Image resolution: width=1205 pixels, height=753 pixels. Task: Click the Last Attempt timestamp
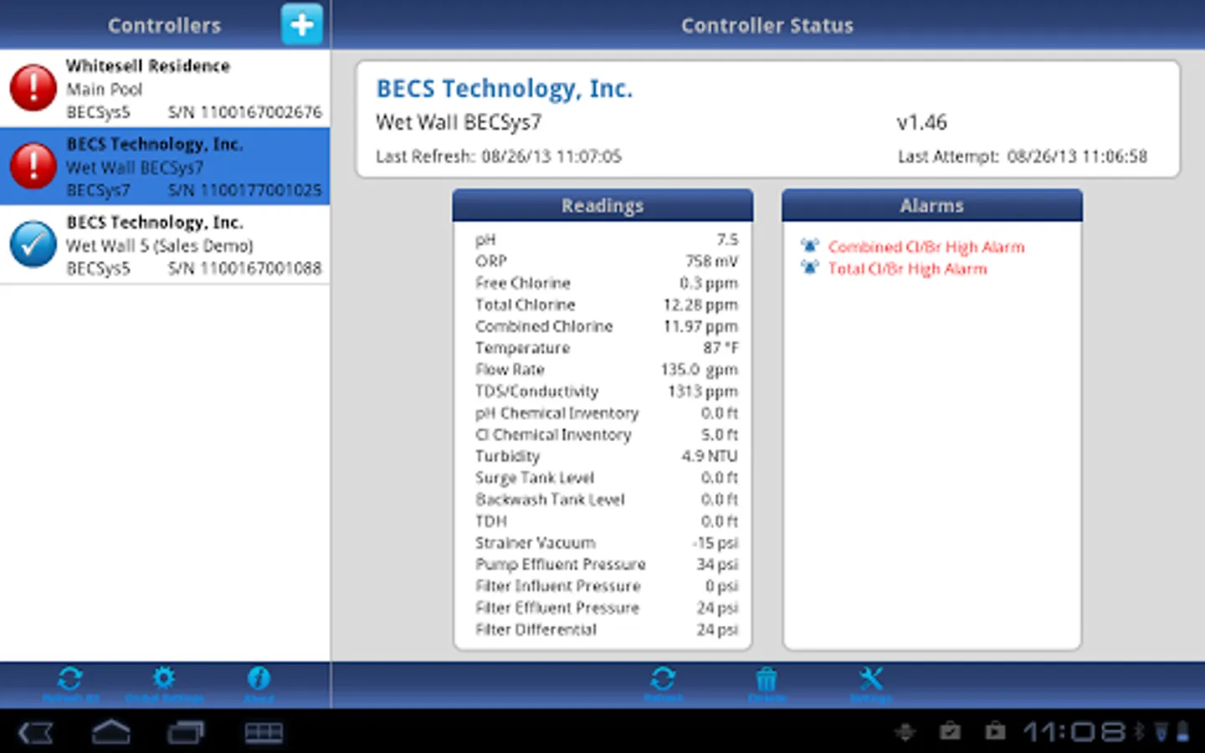1023,156
